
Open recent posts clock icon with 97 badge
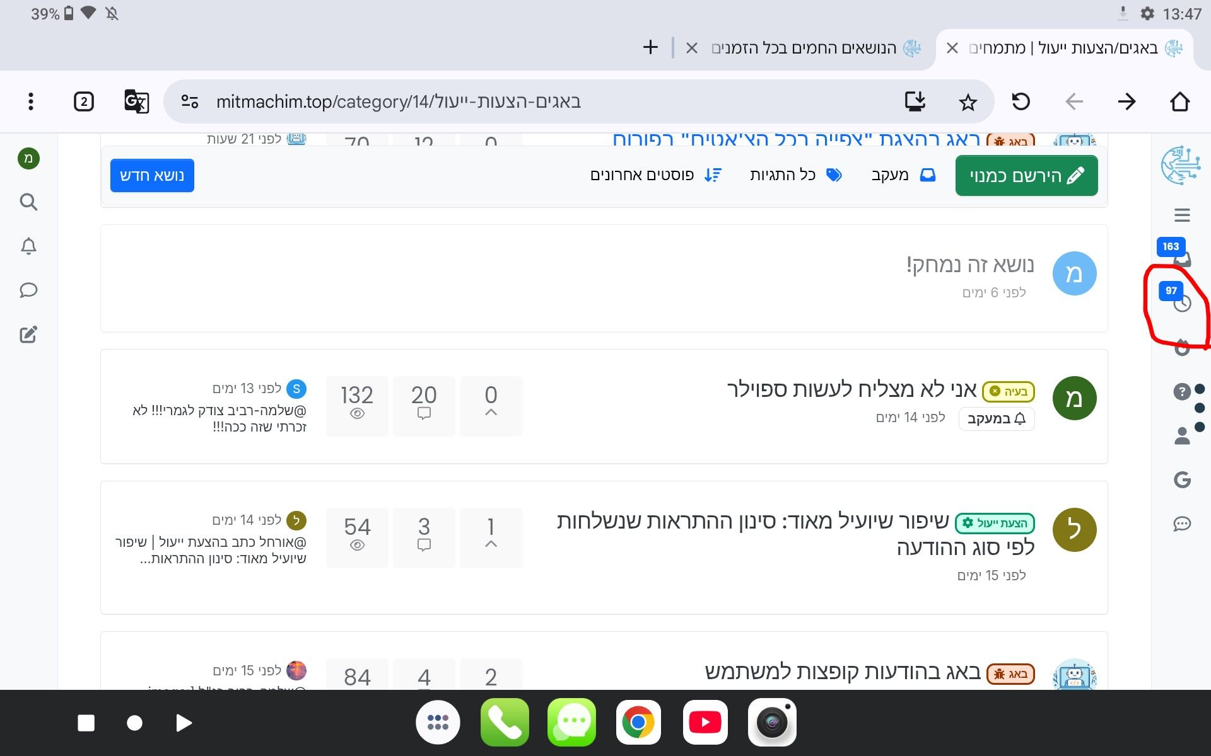tap(1181, 304)
